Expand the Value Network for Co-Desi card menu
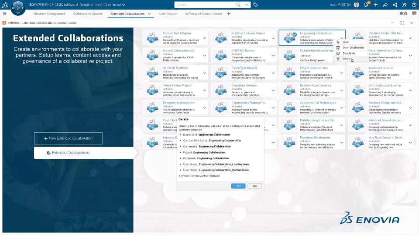Image resolution: width=419 pixels, height=235 pixels. click(410, 55)
